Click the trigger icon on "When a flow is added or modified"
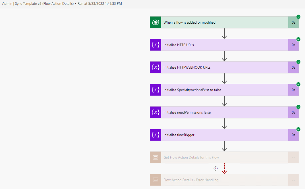The width and height of the screenshot is (305, 189). (155, 22)
